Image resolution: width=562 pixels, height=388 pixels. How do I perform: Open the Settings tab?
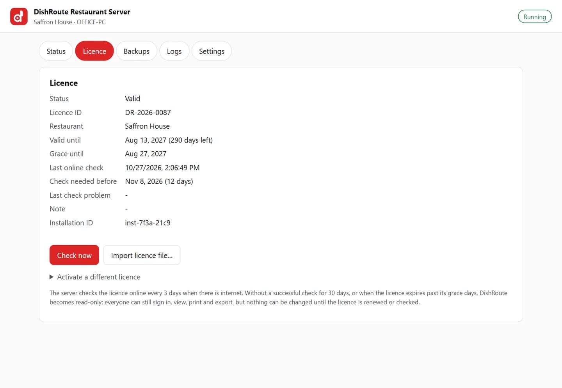212,51
